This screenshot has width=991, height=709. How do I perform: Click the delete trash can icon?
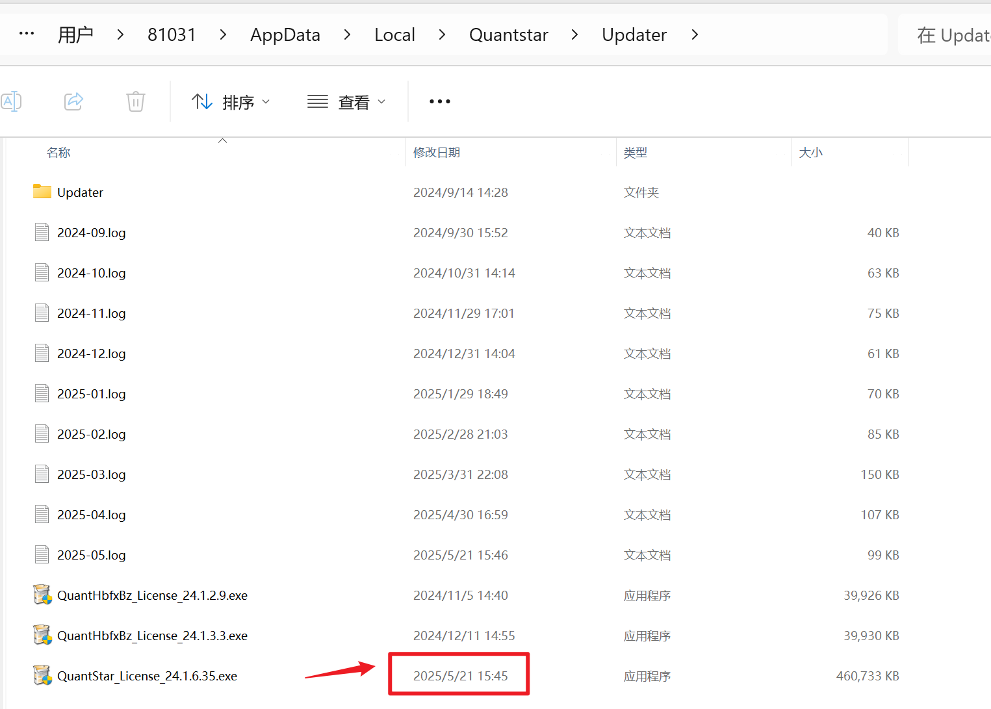coord(135,101)
